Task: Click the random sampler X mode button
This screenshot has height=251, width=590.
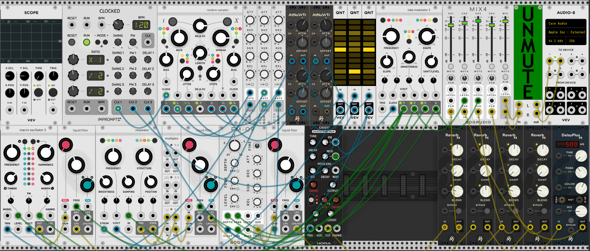Action: click(x=228, y=21)
